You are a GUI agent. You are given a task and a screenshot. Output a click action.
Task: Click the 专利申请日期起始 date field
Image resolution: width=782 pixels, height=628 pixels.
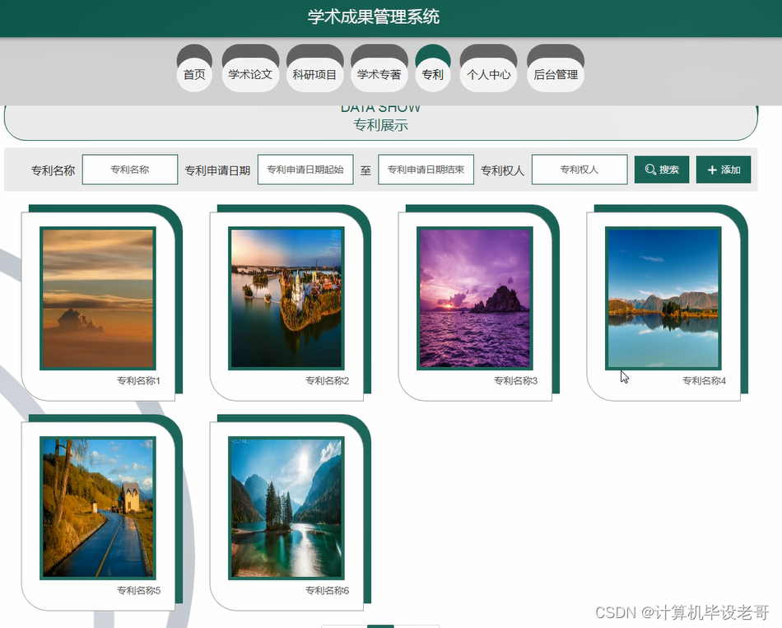tap(305, 170)
